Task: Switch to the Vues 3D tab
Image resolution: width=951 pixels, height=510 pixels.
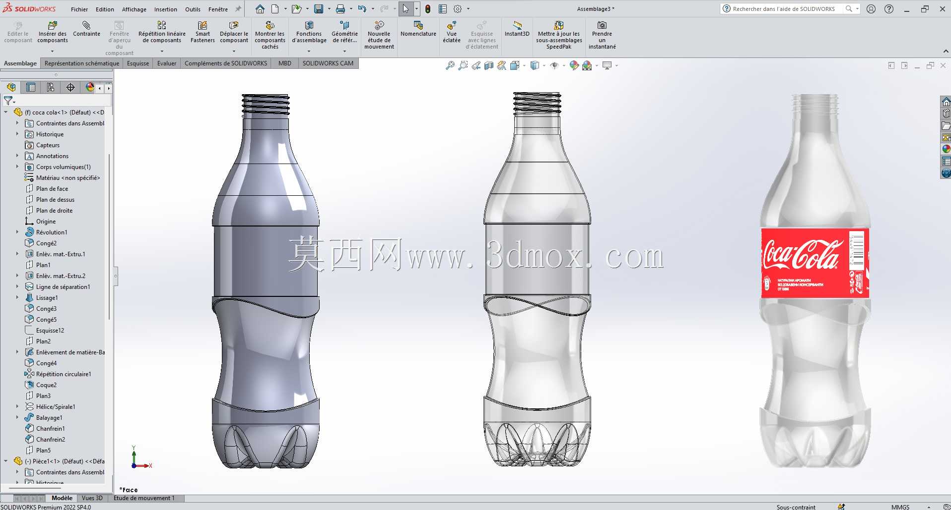Action: [x=92, y=498]
